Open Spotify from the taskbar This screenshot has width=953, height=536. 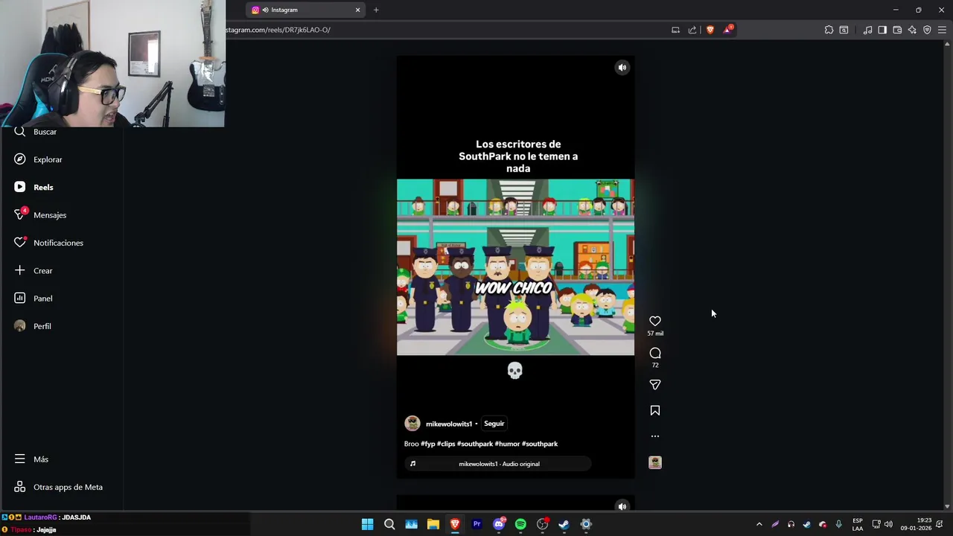520,524
